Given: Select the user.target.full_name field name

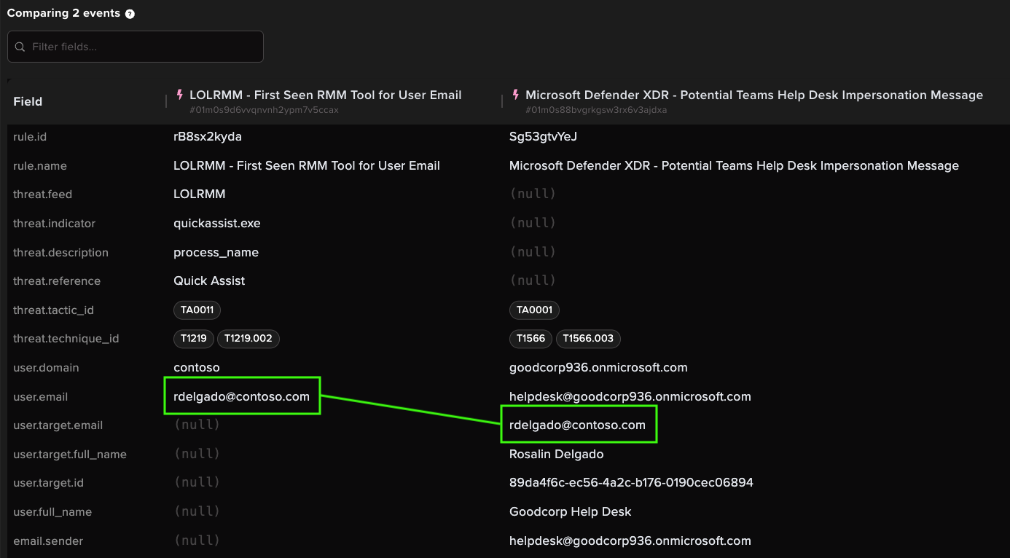Looking at the screenshot, I should pyautogui.click(x=70, y=455).
